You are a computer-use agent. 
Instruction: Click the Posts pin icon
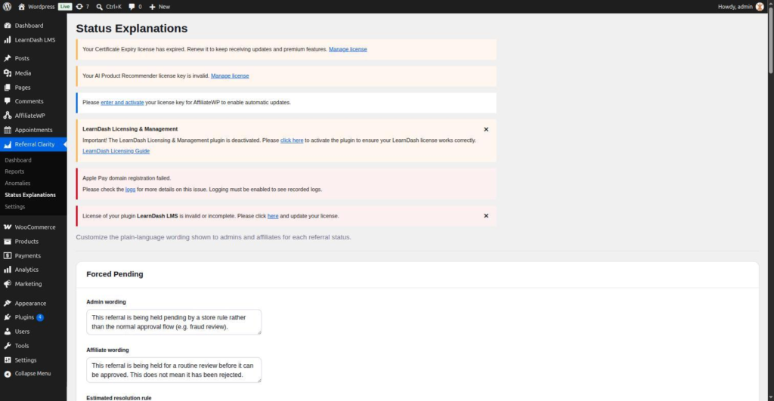8,58
